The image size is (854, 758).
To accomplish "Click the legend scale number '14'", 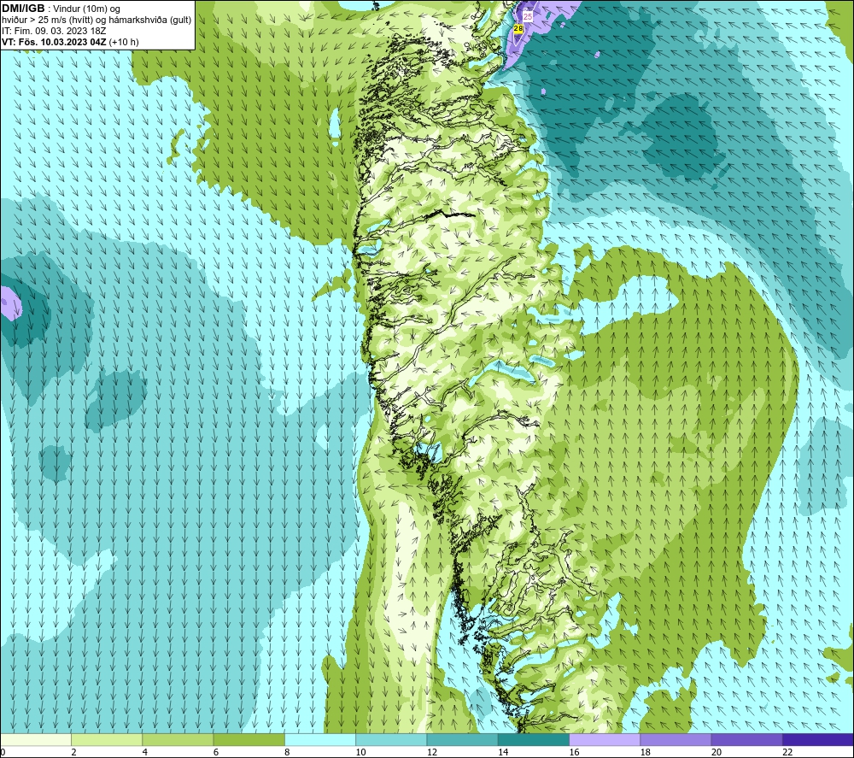I will tap(503, 752).
